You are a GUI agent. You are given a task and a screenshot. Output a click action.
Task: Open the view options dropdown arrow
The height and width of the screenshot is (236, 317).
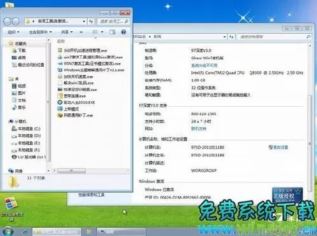(x=102, y=32)
